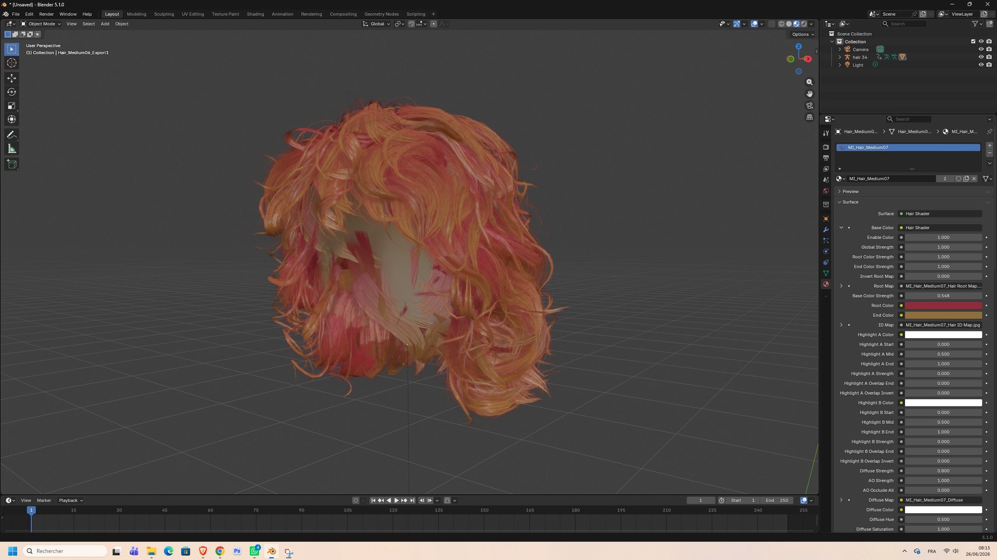The height and width of the screenshot is (560, 997).
Task: Switch to the Sculpting workspace tab
Action: (164, 14)
